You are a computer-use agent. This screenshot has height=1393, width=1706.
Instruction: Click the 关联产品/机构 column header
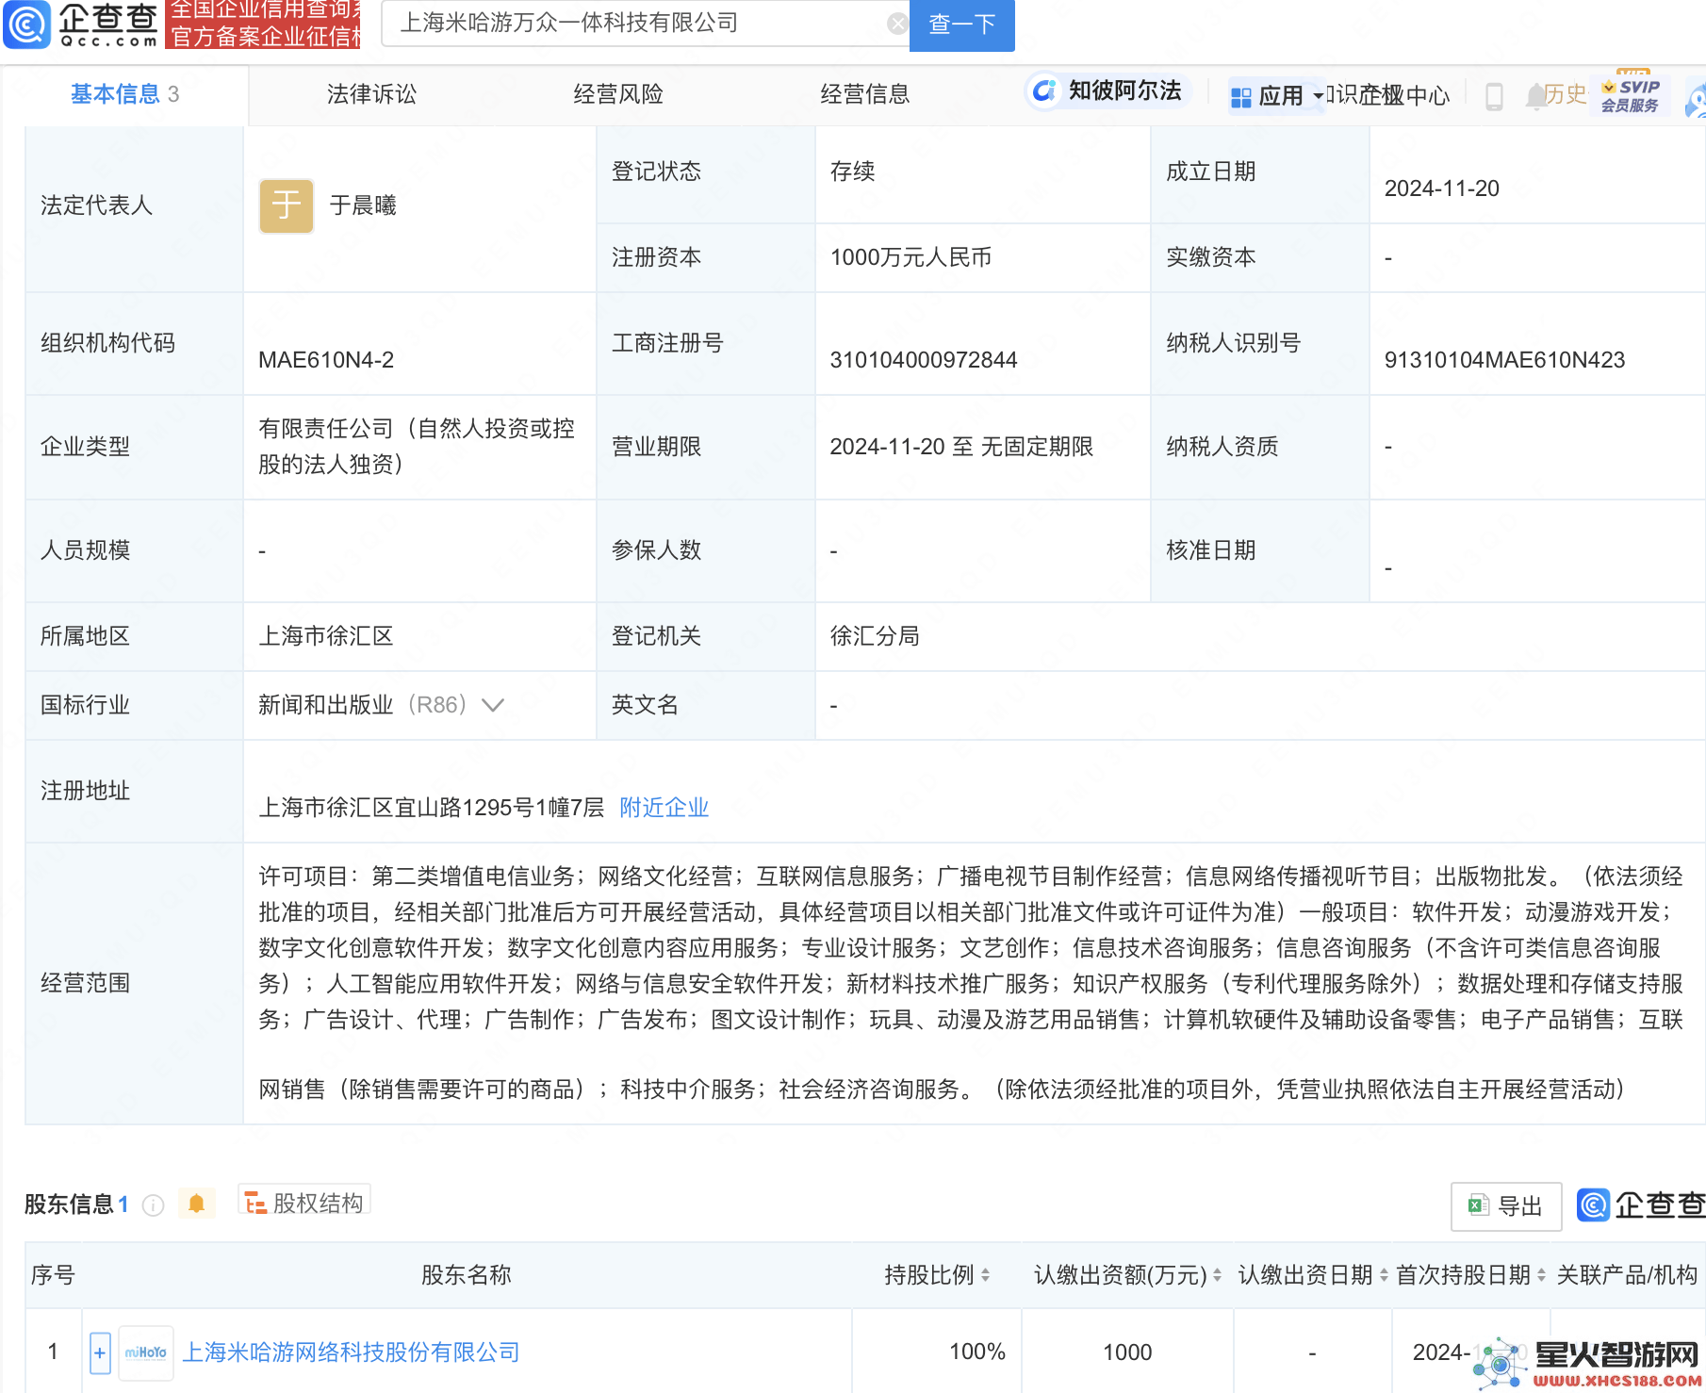[1627, 1275]
